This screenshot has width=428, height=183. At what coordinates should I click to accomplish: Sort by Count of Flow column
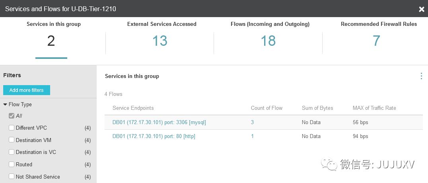[267, 108]
